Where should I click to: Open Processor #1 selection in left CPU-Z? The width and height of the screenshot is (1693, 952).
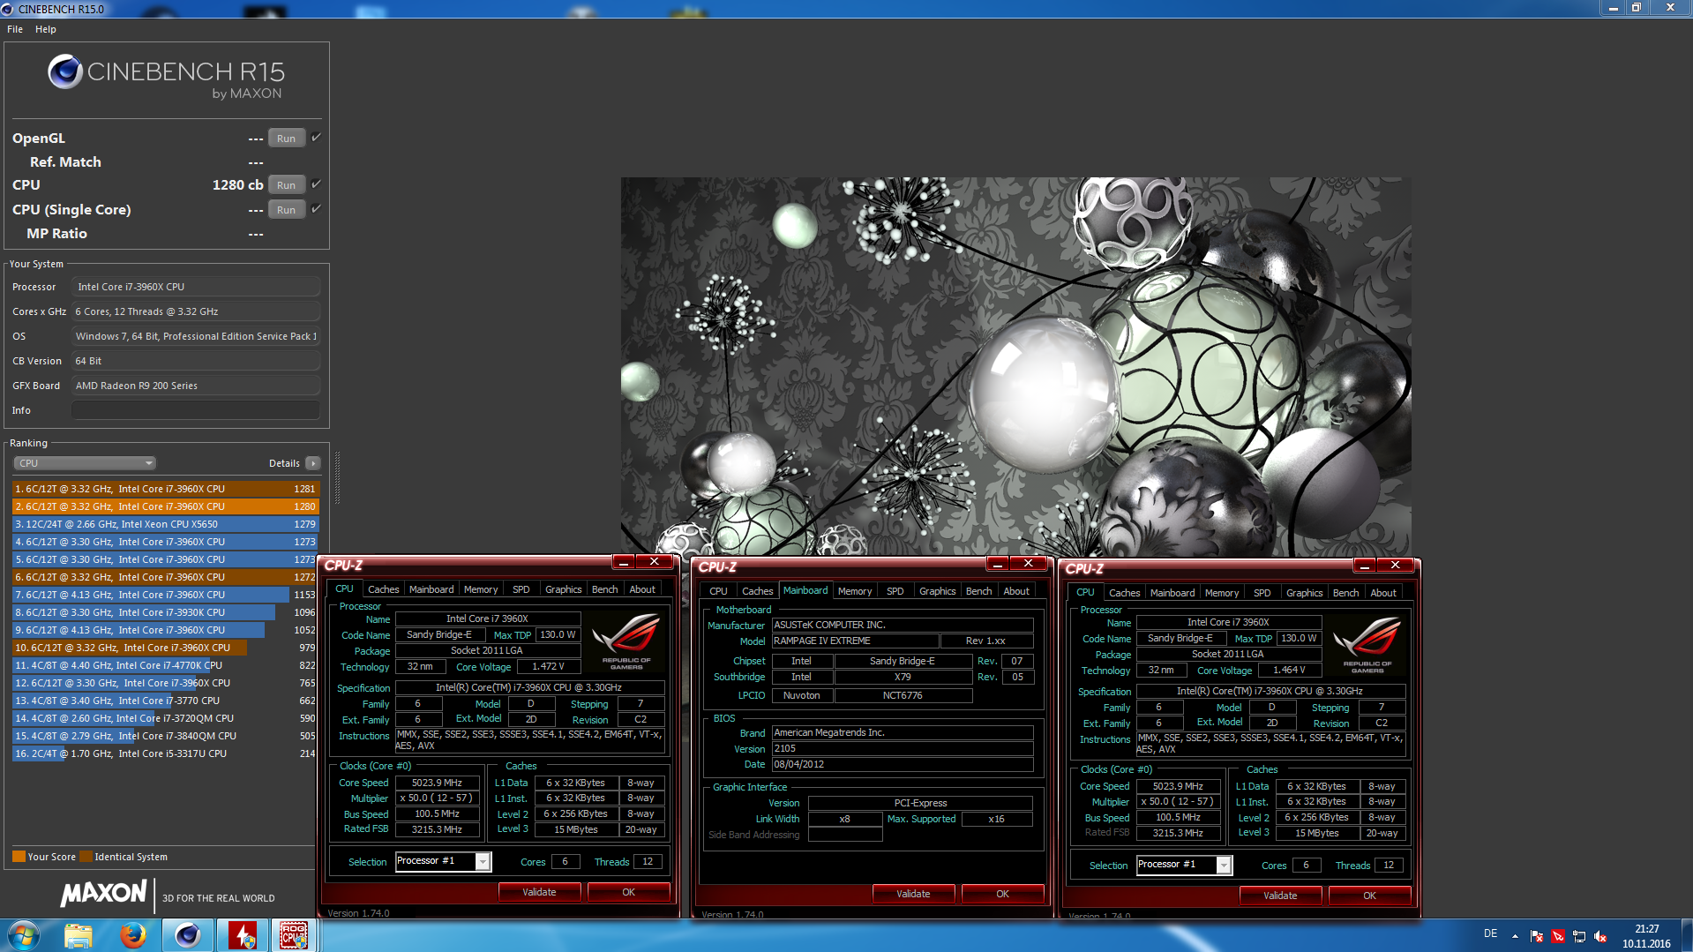click(x=443, y=861)
